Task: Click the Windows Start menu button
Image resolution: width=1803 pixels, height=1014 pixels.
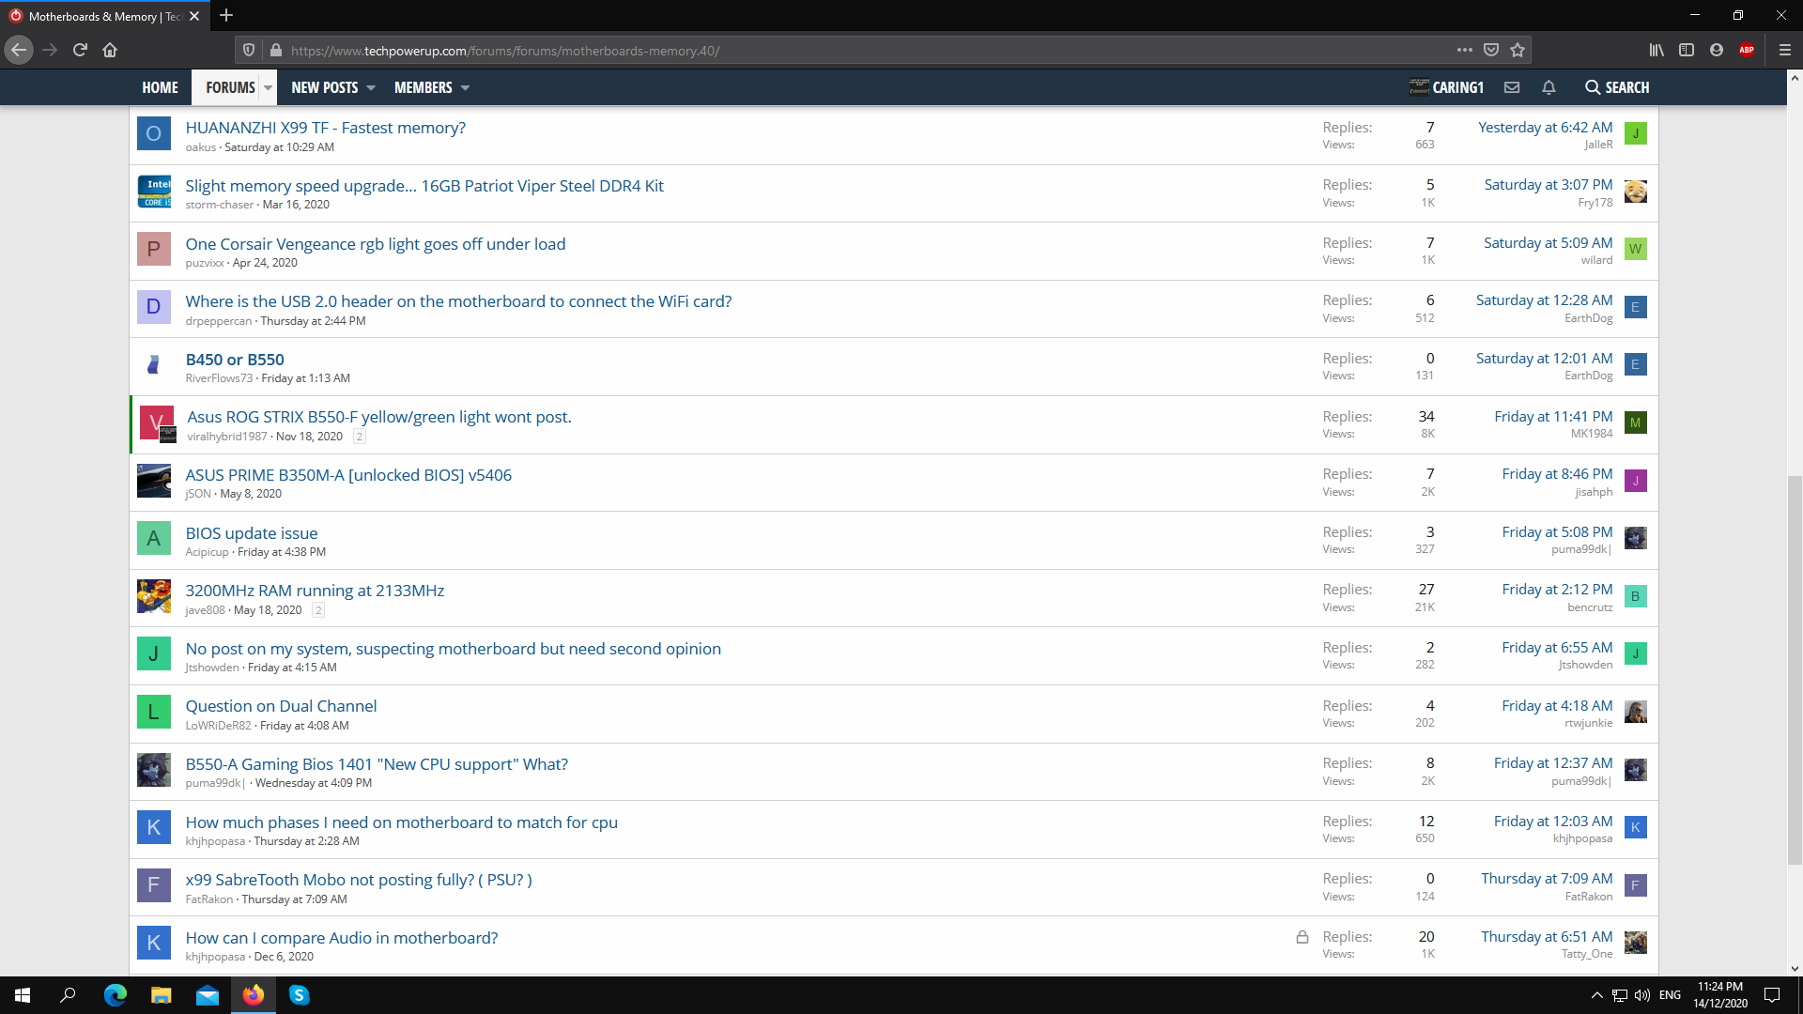Action: coord(19,994)
